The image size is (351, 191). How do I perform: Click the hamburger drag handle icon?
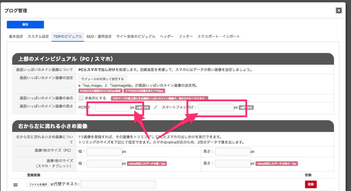pos(16,185)
